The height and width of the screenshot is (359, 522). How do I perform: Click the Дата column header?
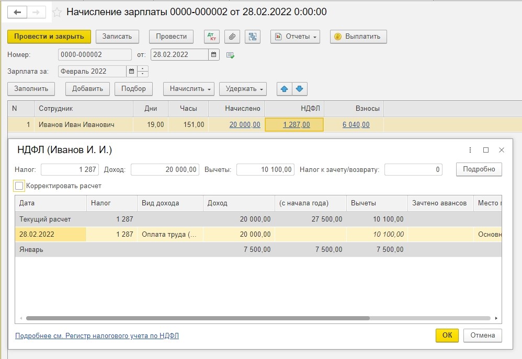point(51,203)
